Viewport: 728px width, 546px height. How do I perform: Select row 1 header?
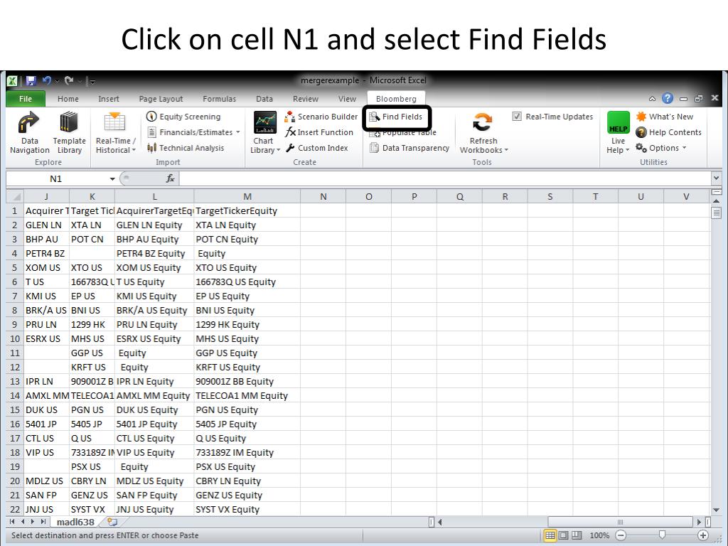point(14,210)
